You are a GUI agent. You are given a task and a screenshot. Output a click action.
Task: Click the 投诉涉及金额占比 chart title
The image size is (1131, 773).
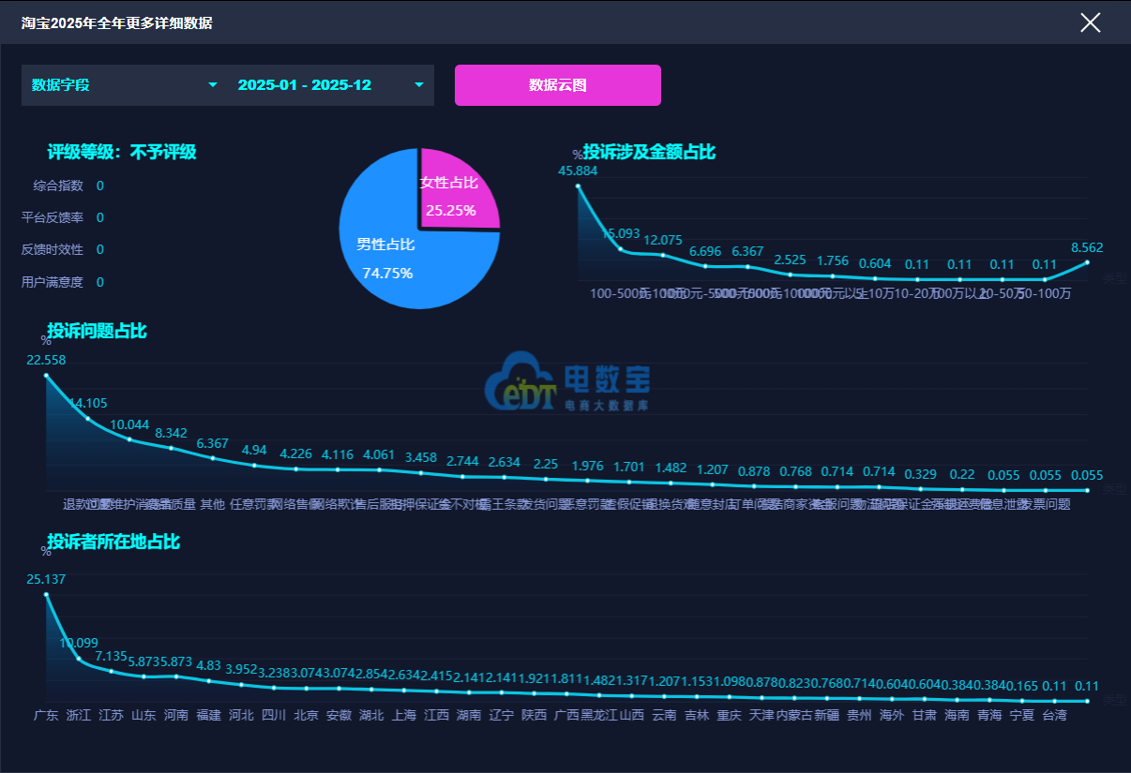(x=649, y=153)
